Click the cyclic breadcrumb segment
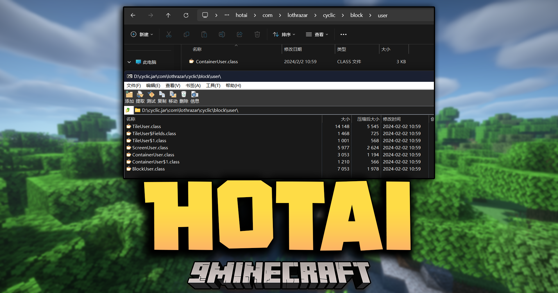 (x=329, y=15)
